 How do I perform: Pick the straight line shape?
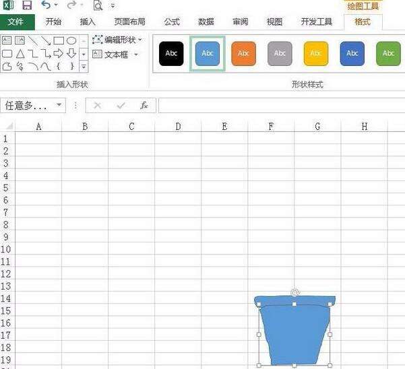(33, 40)
